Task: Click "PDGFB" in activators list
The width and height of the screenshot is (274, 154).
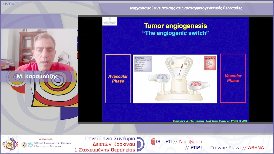Action: [208, 64]
